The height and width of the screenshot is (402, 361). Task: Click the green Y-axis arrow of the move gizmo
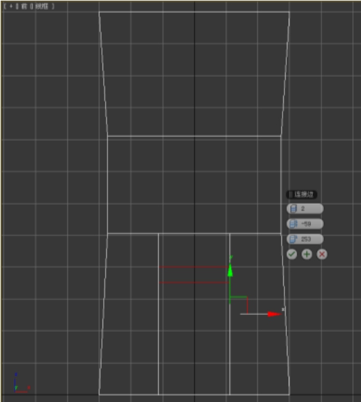pyautogui.click(x=230, y=270)
